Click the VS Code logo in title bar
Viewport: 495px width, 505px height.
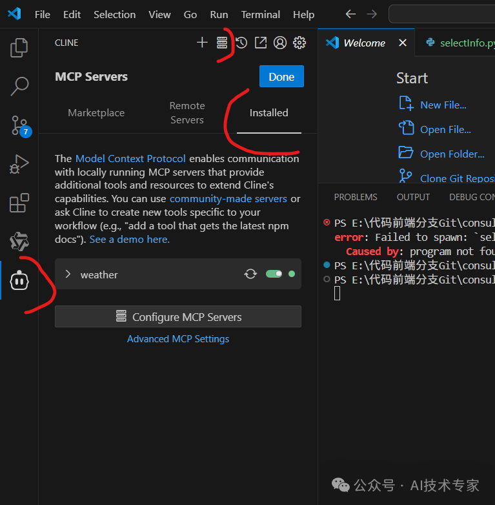pyautogui.click(x=14, y=14)
